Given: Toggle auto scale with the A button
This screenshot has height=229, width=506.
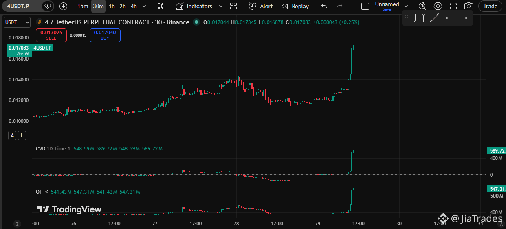Looking at the screenshot, I should click(12, 135).
